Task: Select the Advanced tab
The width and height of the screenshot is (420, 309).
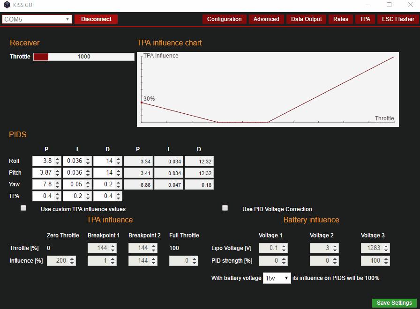Action: [266, 19]
